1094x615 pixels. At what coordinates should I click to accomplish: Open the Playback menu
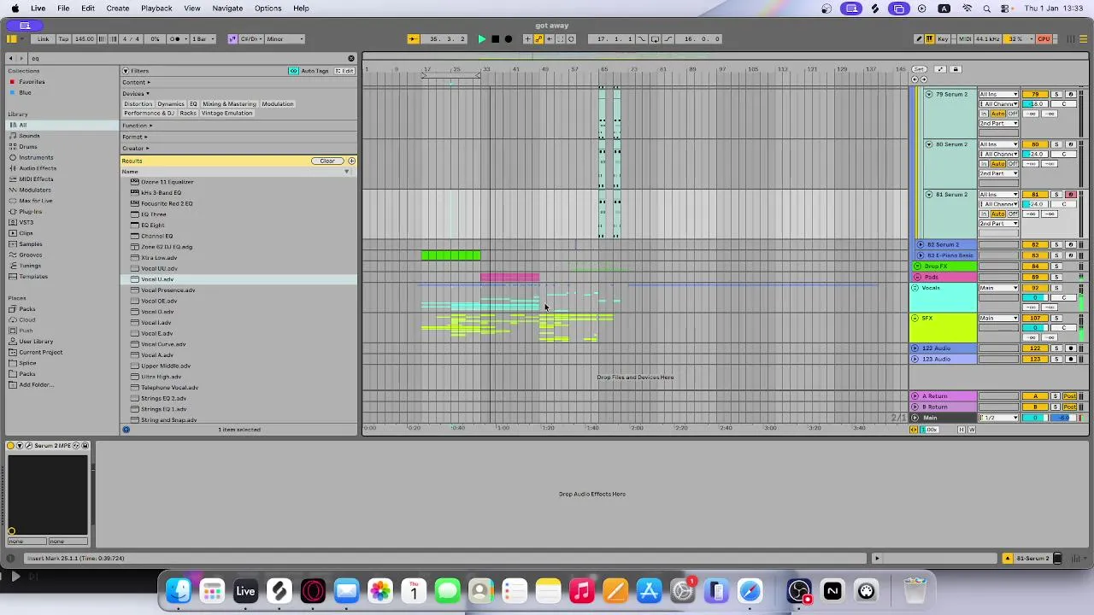[x=156, y=8]
